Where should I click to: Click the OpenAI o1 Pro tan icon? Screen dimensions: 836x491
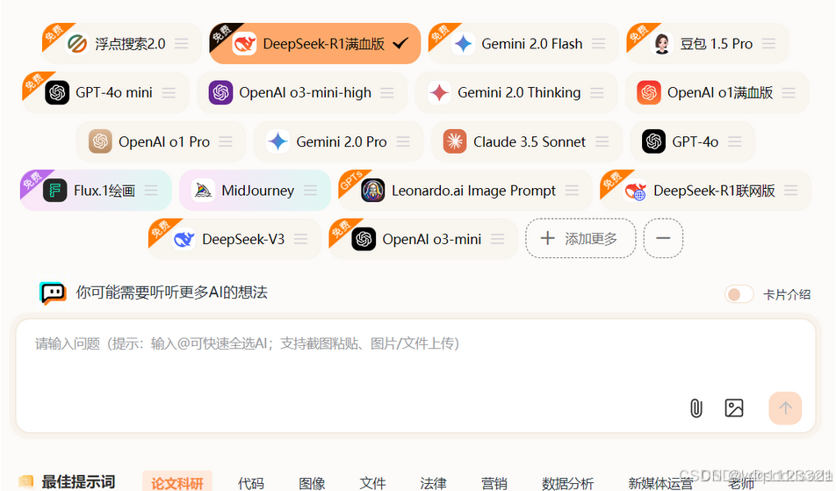coord(100,141)
